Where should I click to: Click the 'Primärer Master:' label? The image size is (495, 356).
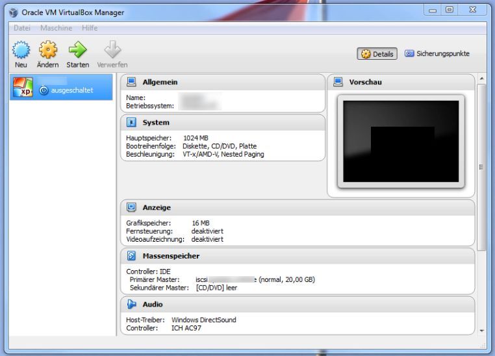click(155, 279)
